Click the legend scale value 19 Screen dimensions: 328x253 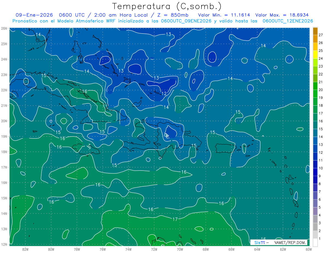point(321,98)
